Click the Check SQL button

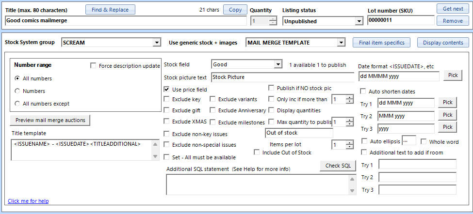click(338, 166)
